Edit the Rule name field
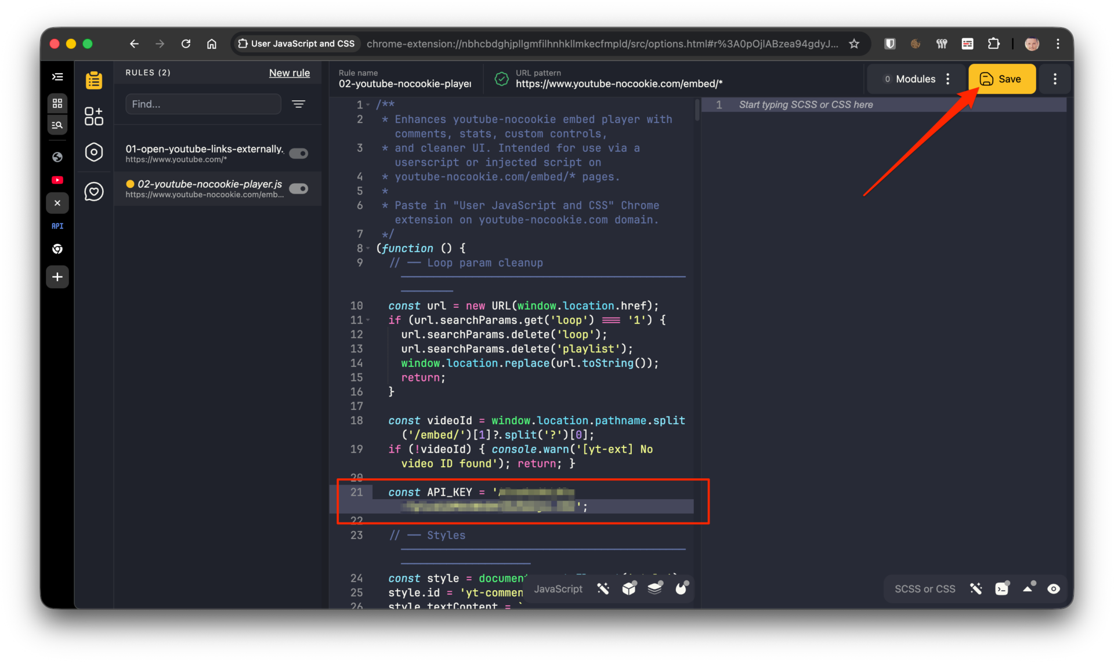1114x662 pixels. 405,79
